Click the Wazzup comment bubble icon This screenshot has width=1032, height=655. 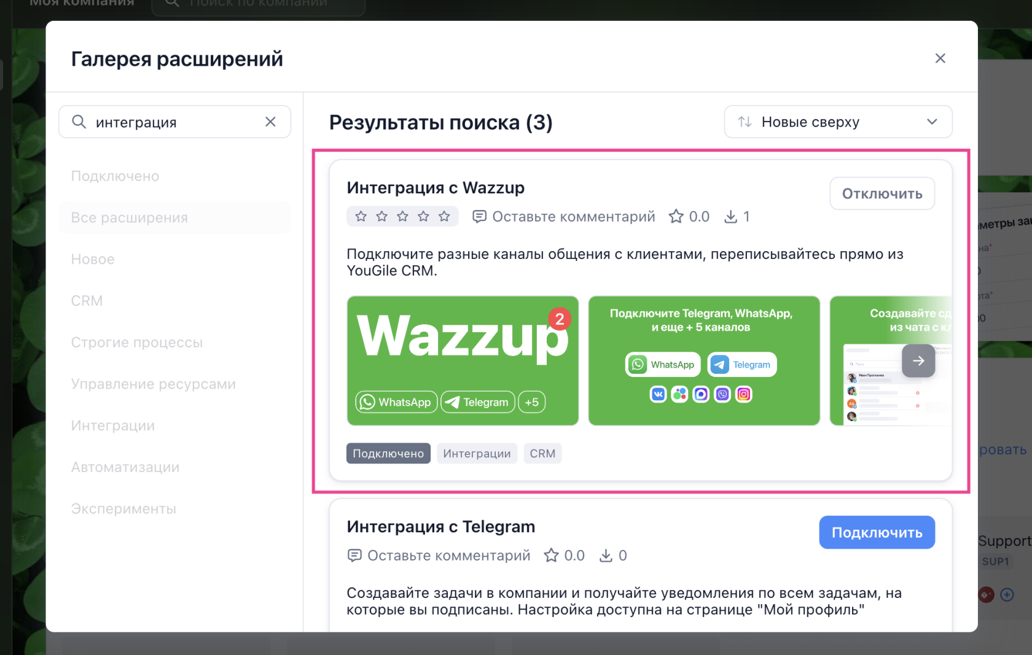[x=479, y=217]
